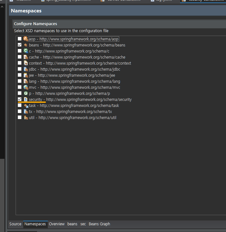Click the jee namespace icon
This screenshot has height=232, width=226.
[26, 75]
